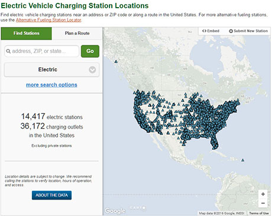Click the 36,172 charging outlets text
Image resolution: width=272 pixels, height=216 pixels.
(x=51, y=126)
